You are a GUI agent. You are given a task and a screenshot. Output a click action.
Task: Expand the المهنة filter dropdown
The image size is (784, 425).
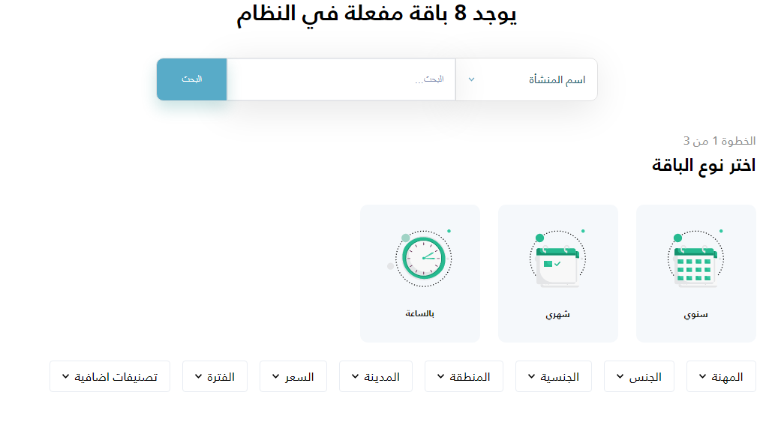(721, 376)
